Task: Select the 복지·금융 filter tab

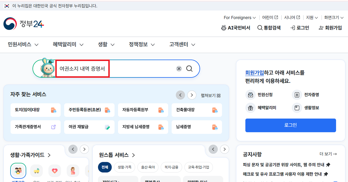Action: pos(171,167)
